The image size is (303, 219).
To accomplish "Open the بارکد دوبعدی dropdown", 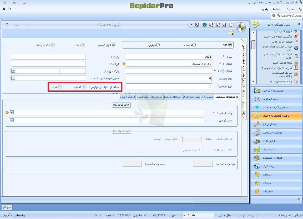I will (13, 71).
